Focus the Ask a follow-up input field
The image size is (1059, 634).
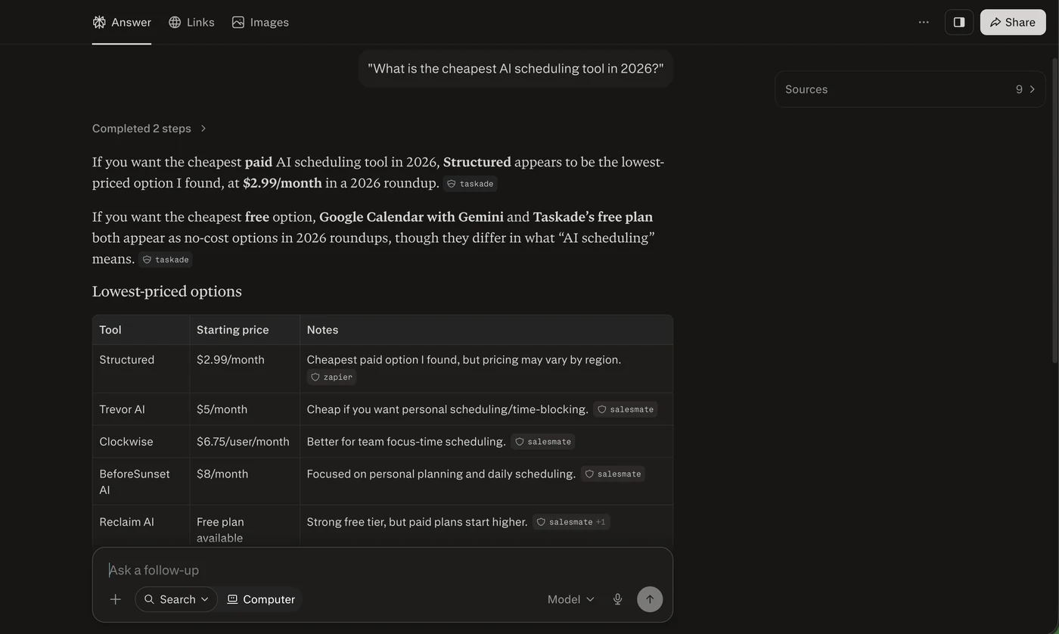pos(382,570)
